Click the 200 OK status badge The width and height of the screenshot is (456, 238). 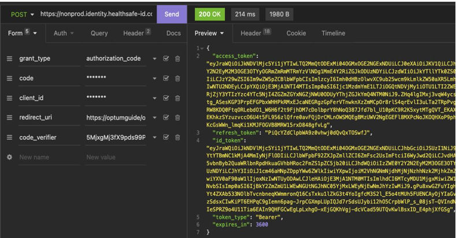[x=210, y=14]
